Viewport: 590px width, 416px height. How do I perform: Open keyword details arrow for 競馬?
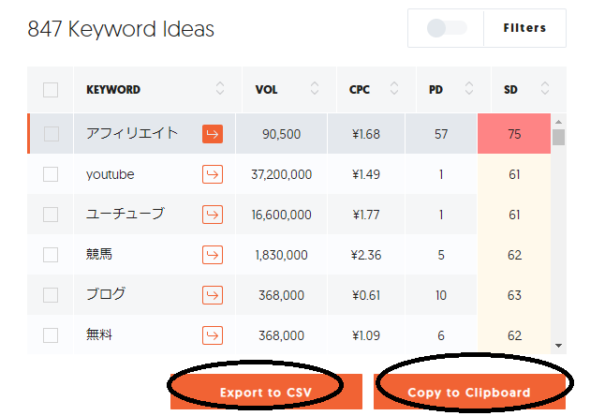213,255
